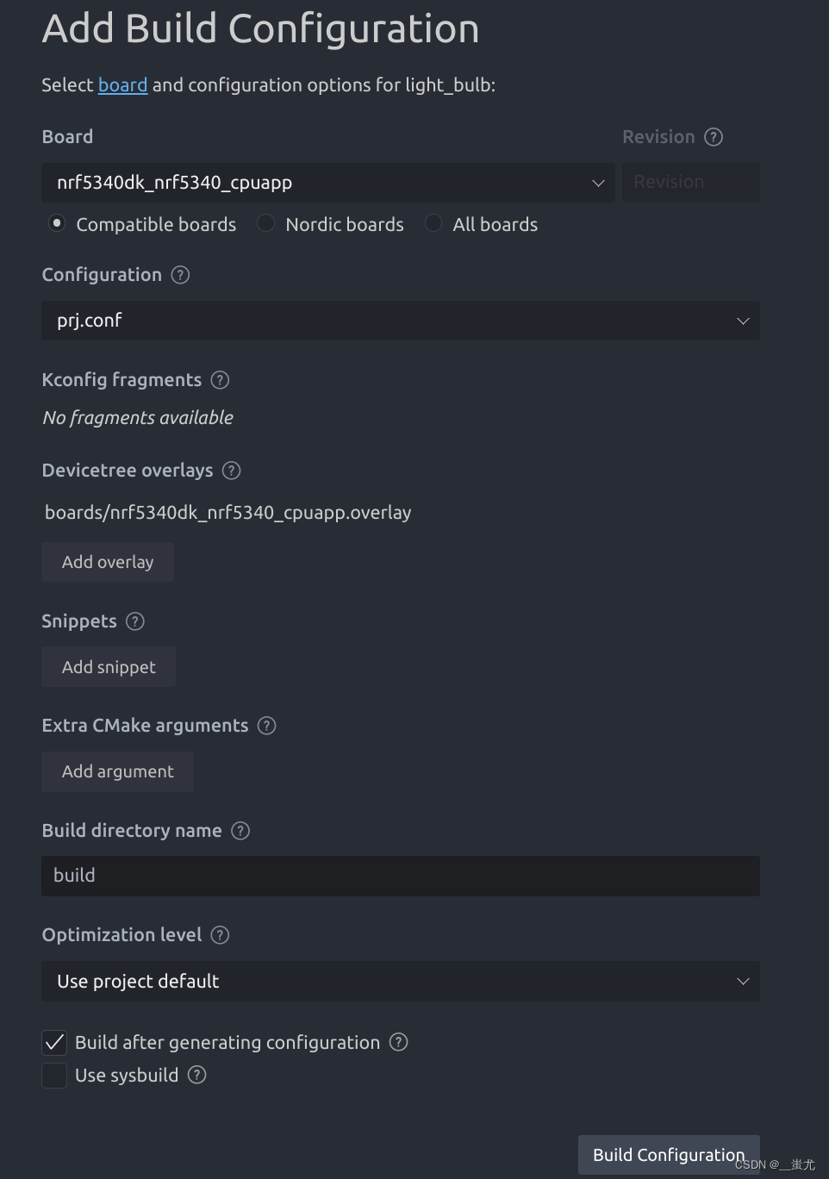Select the Compatible boards radio button

click(x=57, y=223)
